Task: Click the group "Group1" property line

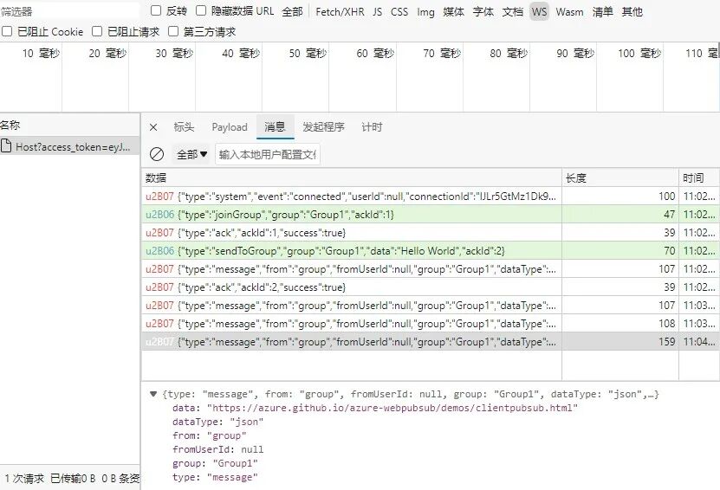Action: click(x=215, y=463)
